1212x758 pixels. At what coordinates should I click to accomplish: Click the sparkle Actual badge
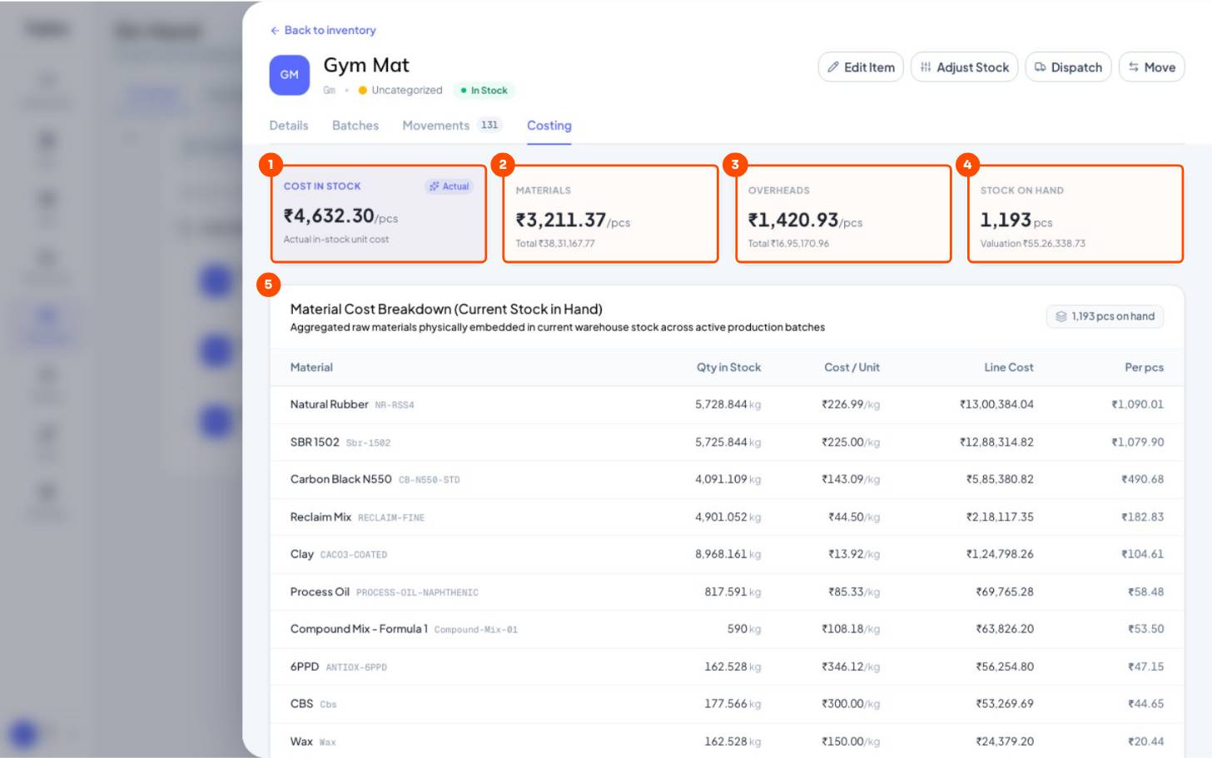[x=449, y=186]
